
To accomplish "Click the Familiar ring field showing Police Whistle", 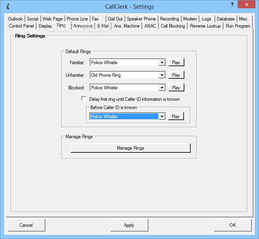I will click(128, 63).
